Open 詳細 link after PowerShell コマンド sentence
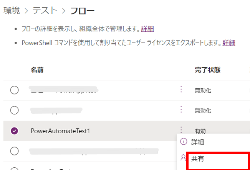Viewport: 250px width, 170px height. (x=229, y=43)
